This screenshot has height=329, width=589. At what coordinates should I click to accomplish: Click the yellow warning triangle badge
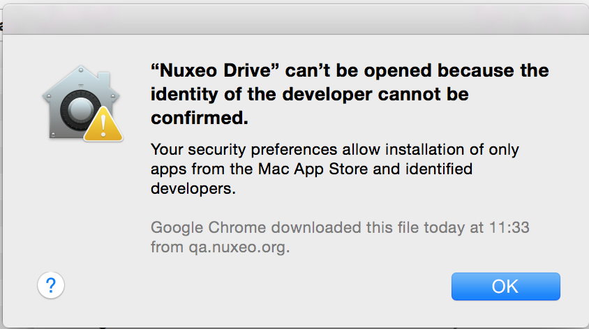(103, 124)
